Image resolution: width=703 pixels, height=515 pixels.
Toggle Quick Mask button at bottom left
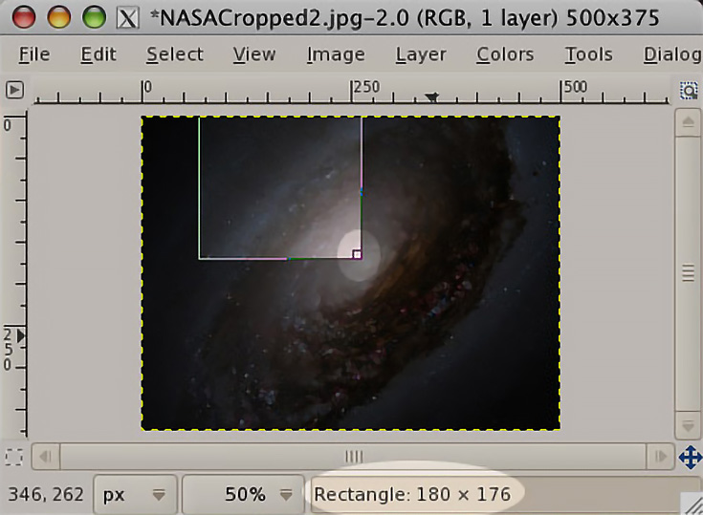pos(14,458)
